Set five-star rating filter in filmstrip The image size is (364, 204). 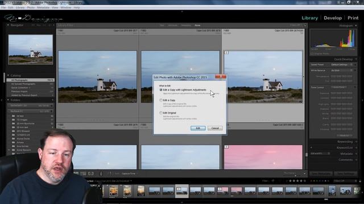[305, 181]
